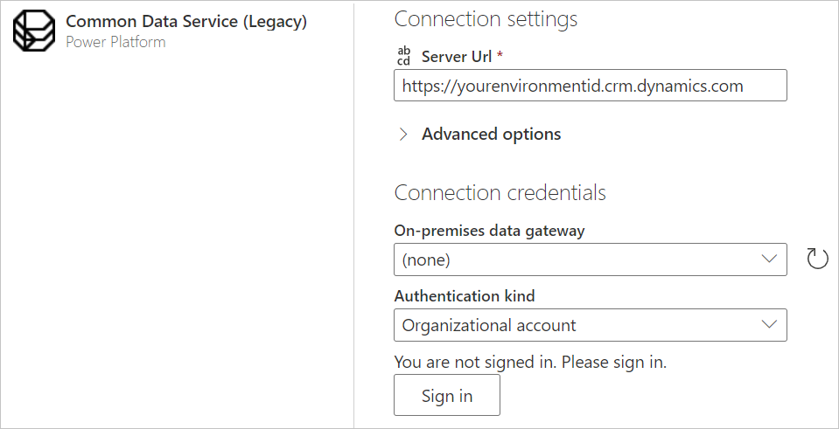The height and width of the screenshot is (429, 839).
Task: Click the "You are not signed in" message
Action: (536, 361)
